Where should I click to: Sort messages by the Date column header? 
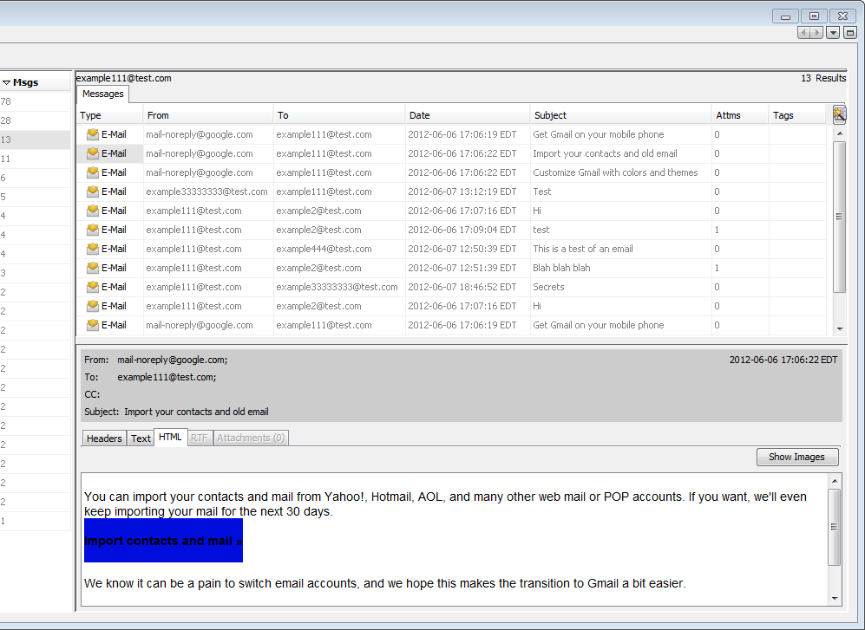pos(467,115)
